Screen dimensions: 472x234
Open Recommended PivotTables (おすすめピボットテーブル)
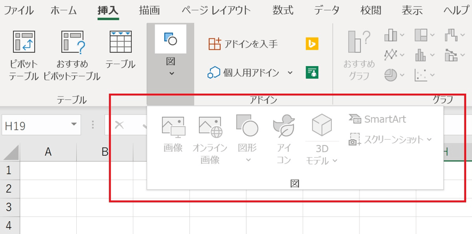pos(72,43)
